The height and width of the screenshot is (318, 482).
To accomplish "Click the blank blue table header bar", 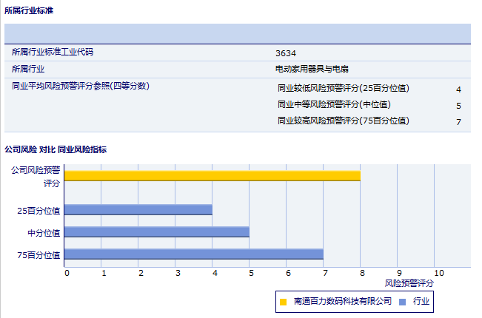I will coord(237,34).
